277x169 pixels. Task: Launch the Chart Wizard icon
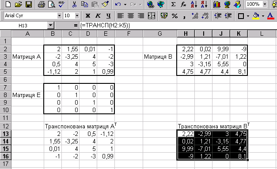tap(217, 4)
